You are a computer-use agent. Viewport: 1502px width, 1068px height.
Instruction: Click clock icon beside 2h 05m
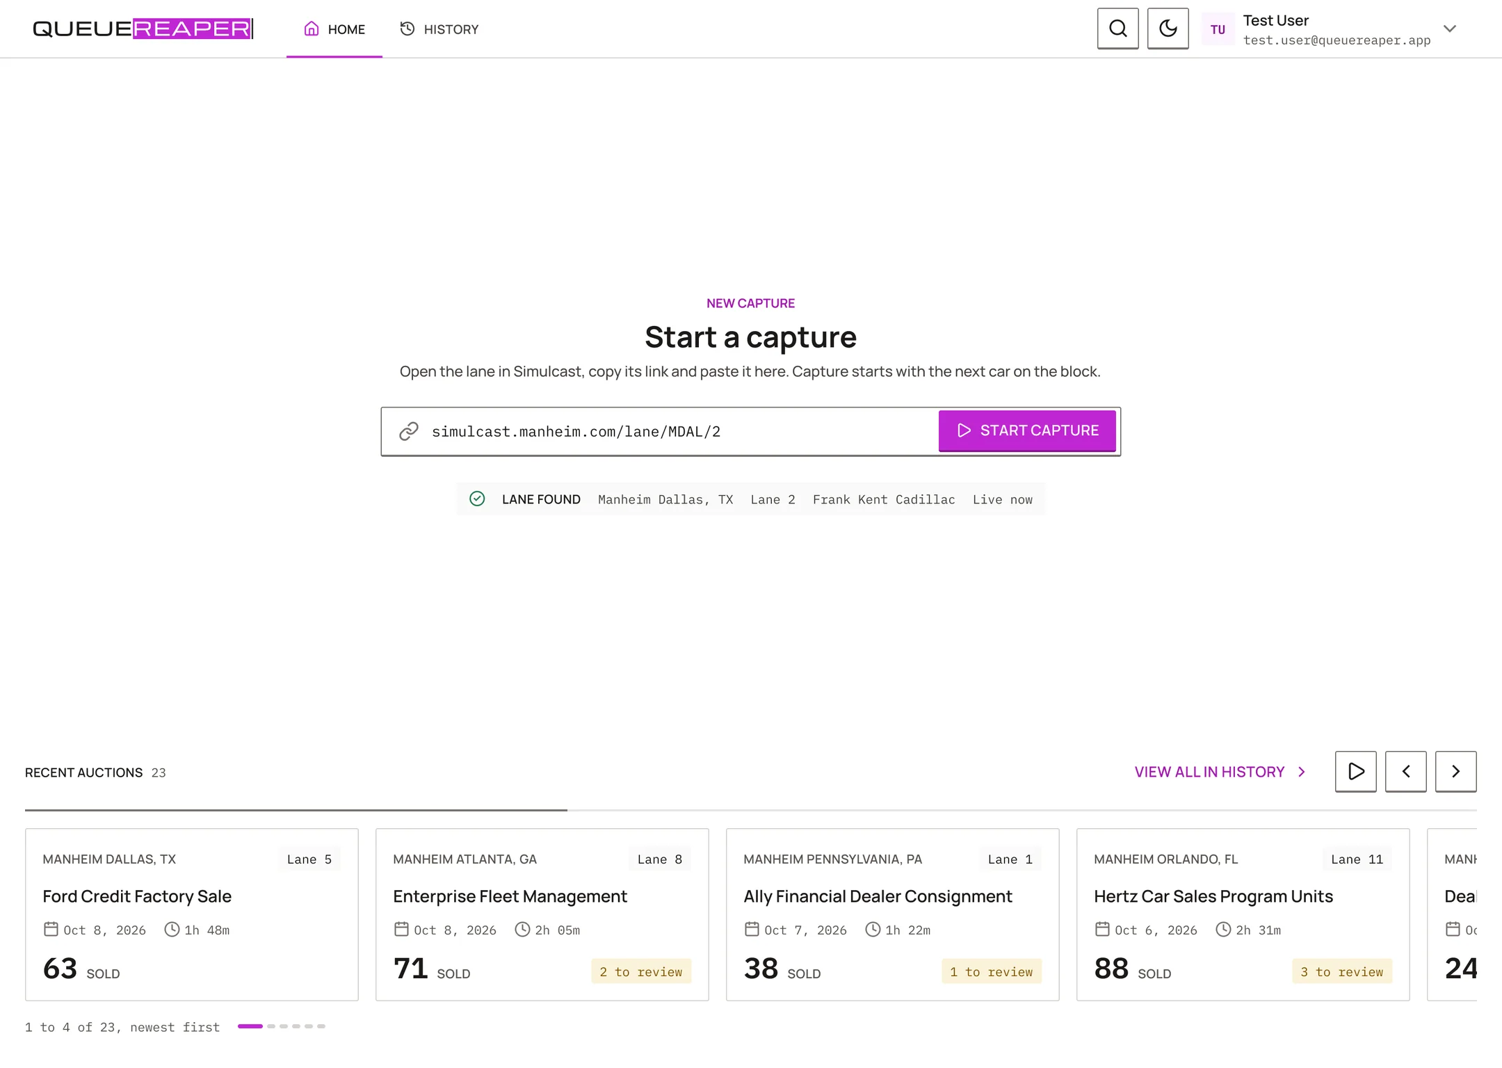522,929
